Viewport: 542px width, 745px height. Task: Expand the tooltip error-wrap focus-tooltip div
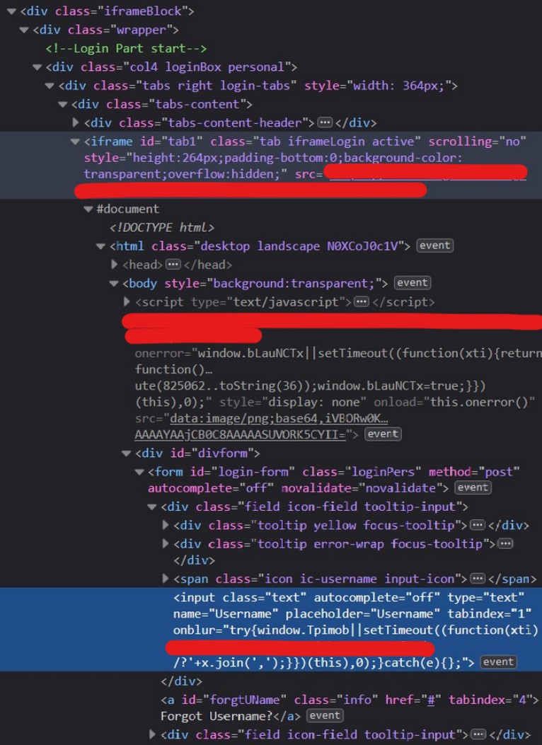coord(165,543)
